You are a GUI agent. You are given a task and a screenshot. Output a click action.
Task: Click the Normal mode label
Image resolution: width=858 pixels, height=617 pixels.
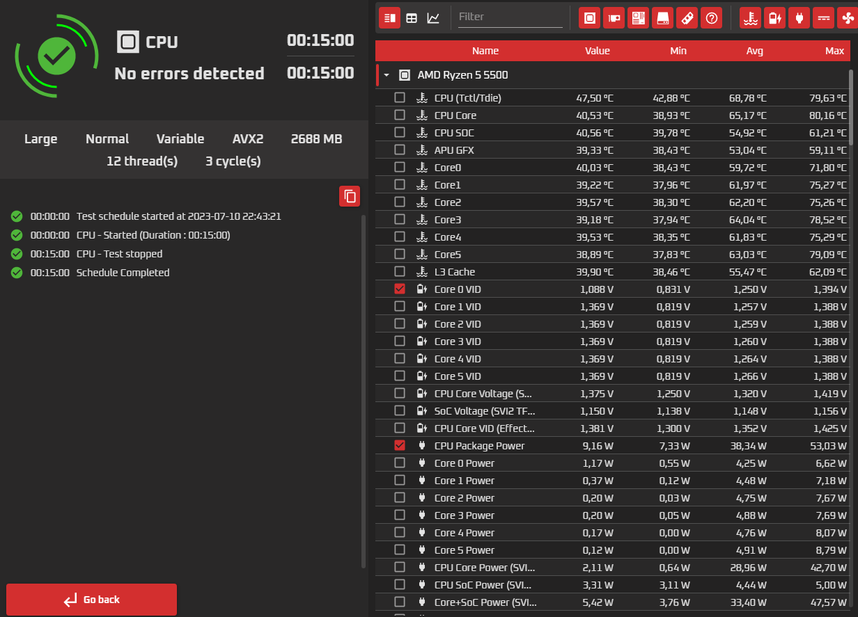coord(107,139)
